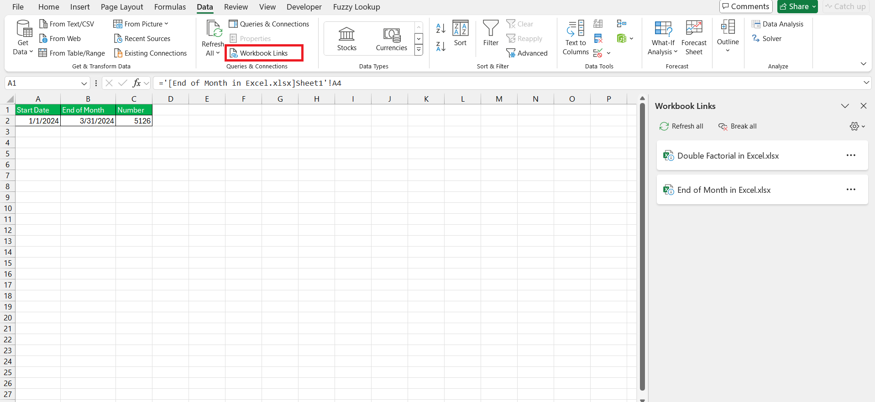Open options for End of Month link
The height and width of the screenshot is (402, 875).
851,190
